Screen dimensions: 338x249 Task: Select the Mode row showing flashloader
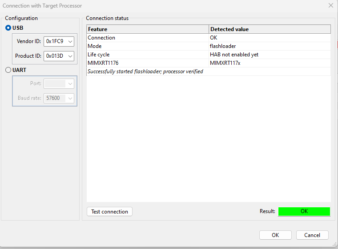point(148,46)
